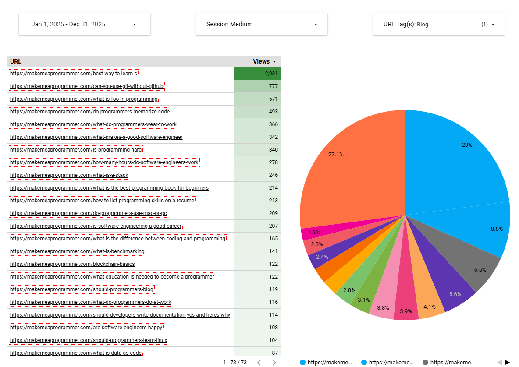Click the Views column sort arrow

274,62
